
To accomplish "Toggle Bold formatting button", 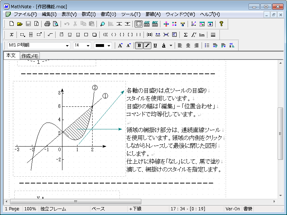I will click(x=139, y=46).
